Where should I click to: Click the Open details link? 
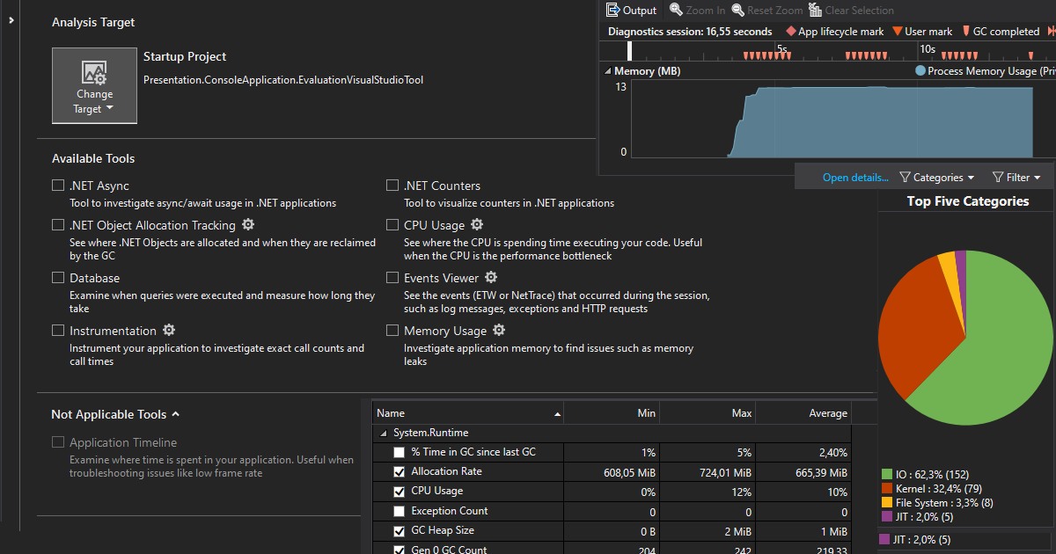854,178
